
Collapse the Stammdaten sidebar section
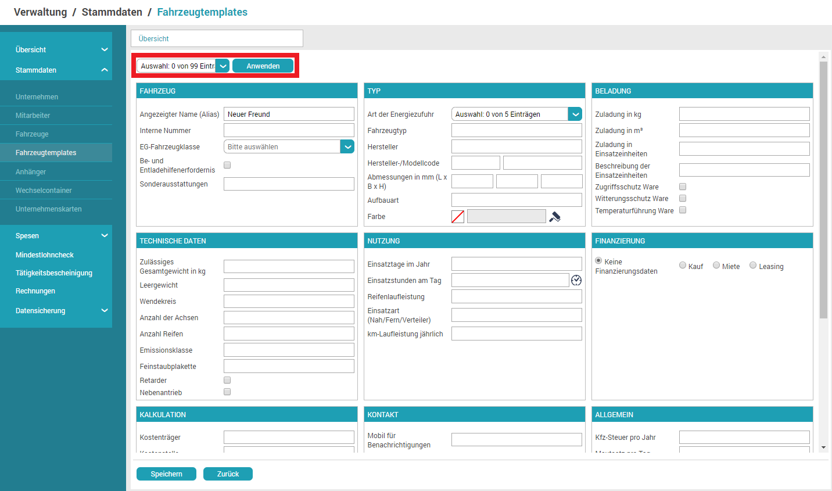pos(105,70)
